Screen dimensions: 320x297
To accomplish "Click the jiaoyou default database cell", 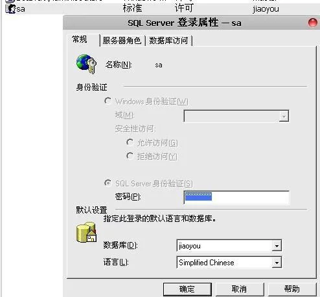I will click(266, 9).
